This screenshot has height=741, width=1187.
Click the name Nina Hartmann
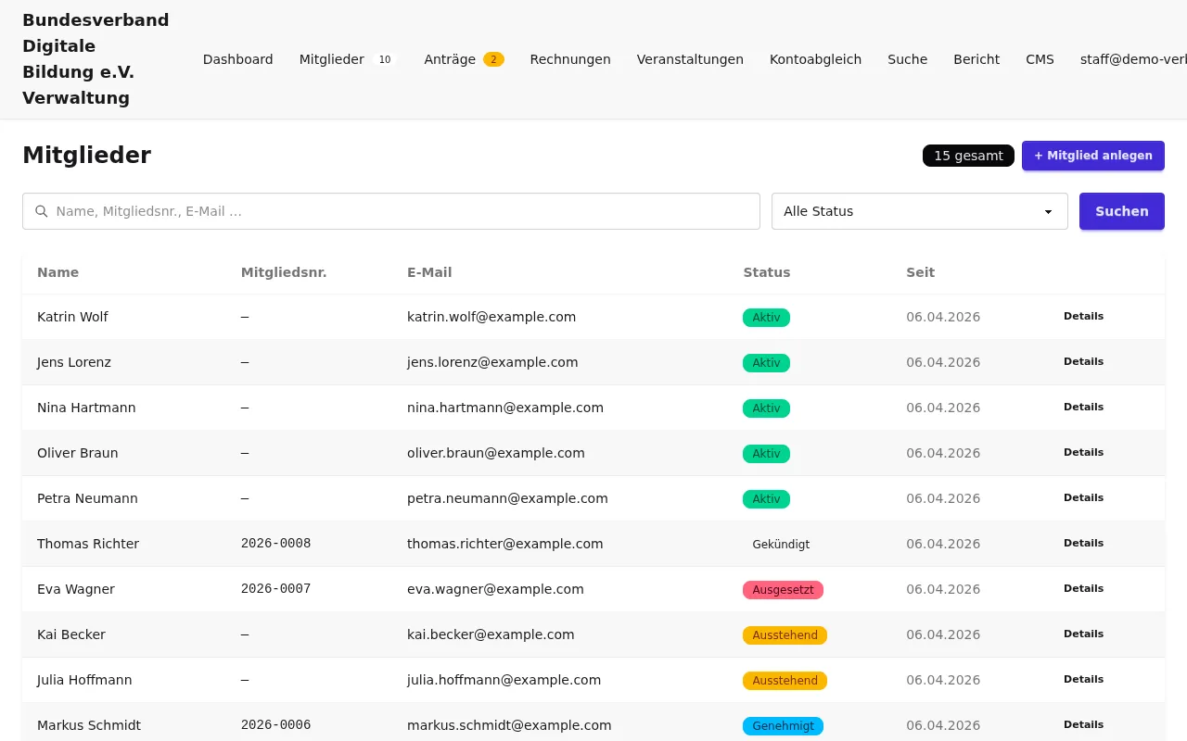[86, 408]
